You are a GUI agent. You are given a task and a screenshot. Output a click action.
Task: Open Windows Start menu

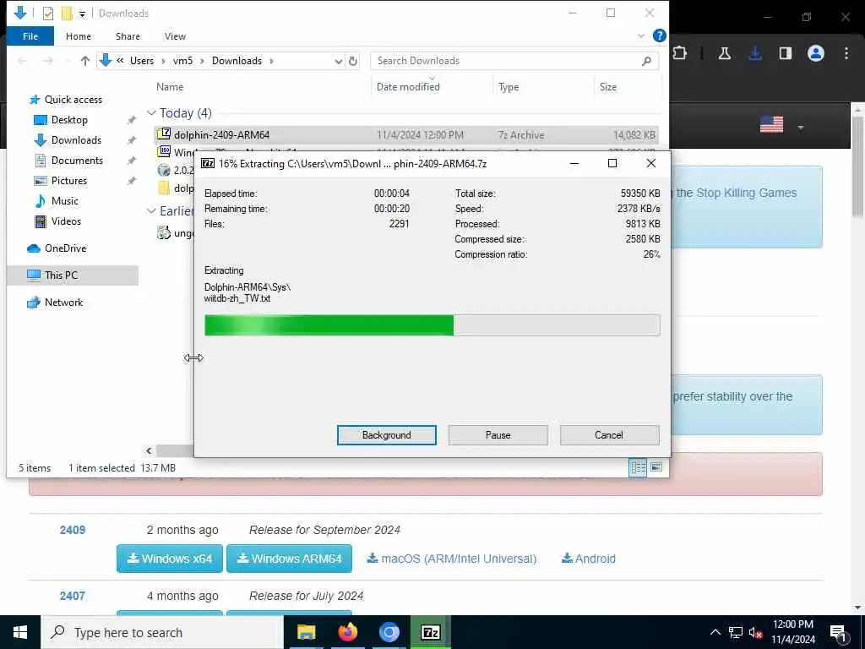(20, 632)
